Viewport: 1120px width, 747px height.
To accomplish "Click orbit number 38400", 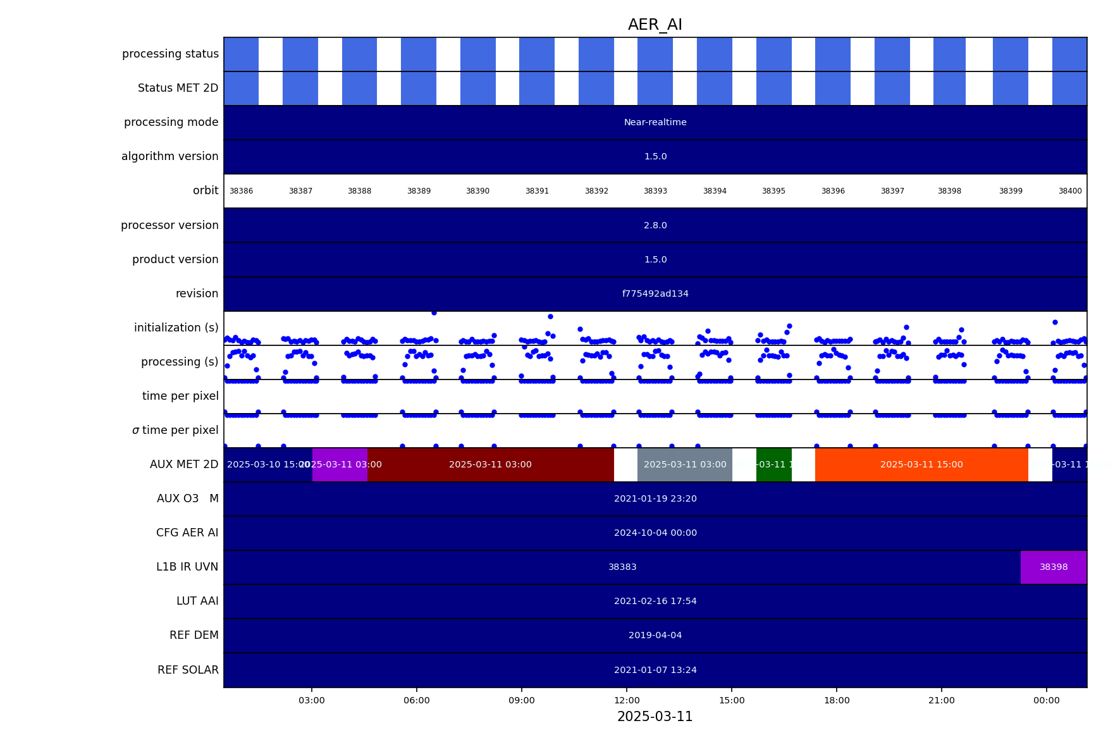I will pyautogui.click(x=1069, y=191).
